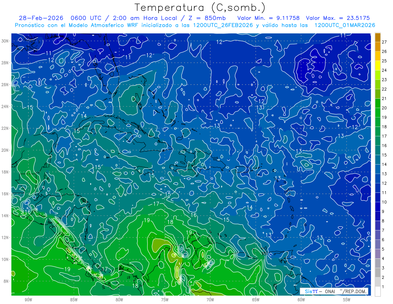Click the 75W longitude axis label

165,300
